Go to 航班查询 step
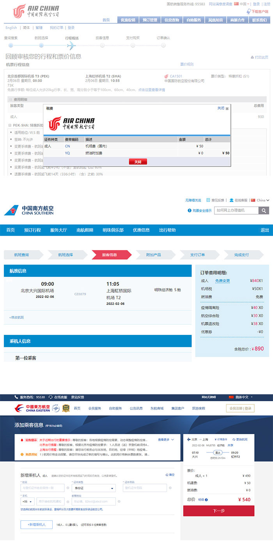The height and width of the screenshot is (559, 273). point(24,255)
